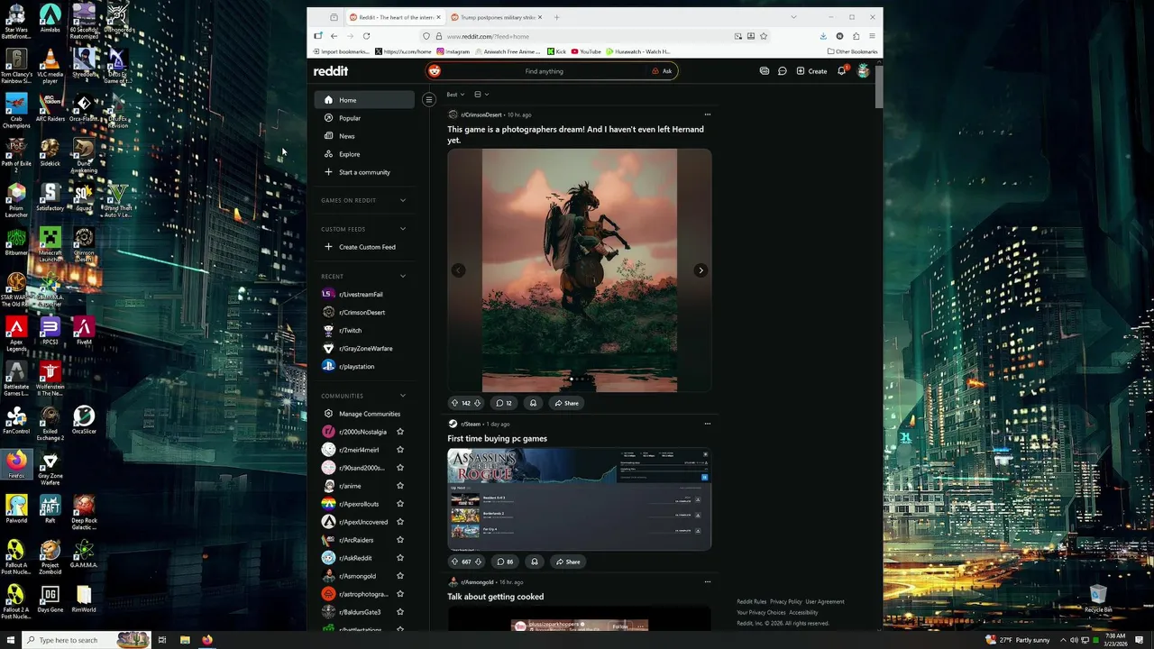The image size is (1154, 649).
Task: Favorite r/ArcRaiders with its star
Action: [x=400, y=540]
